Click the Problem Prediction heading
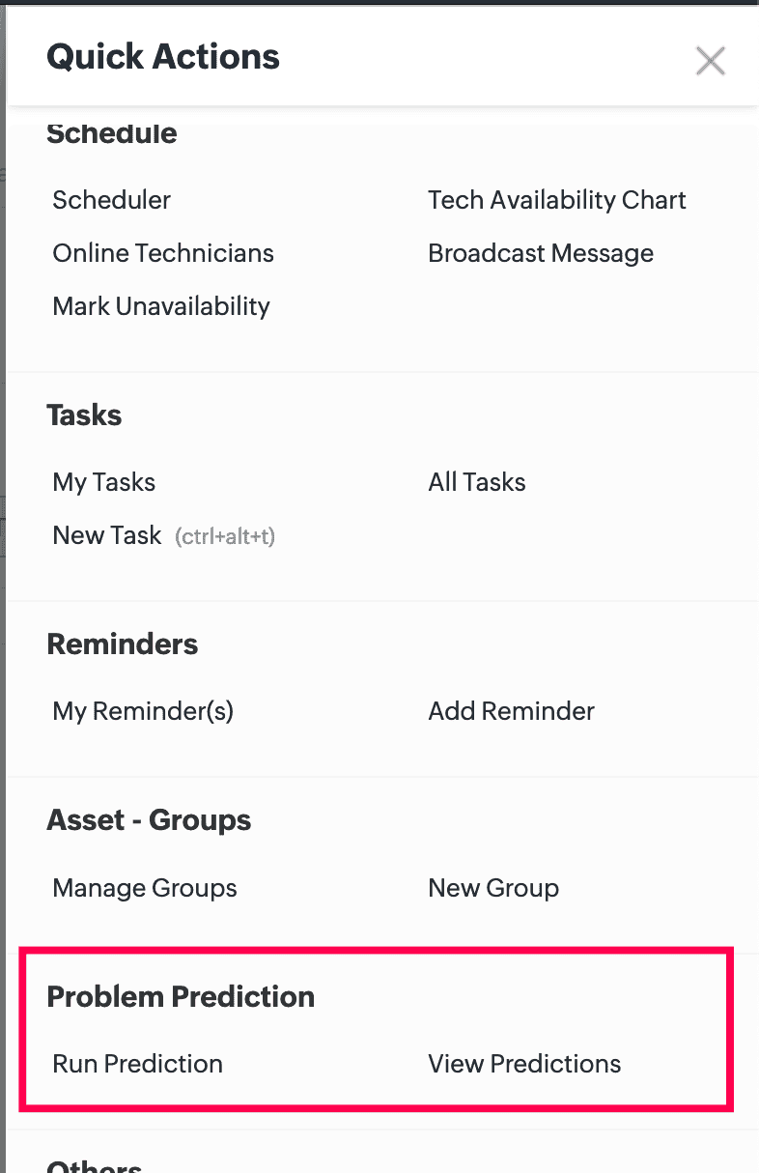Screen dimensions: 759x1173 click(181, 996)
